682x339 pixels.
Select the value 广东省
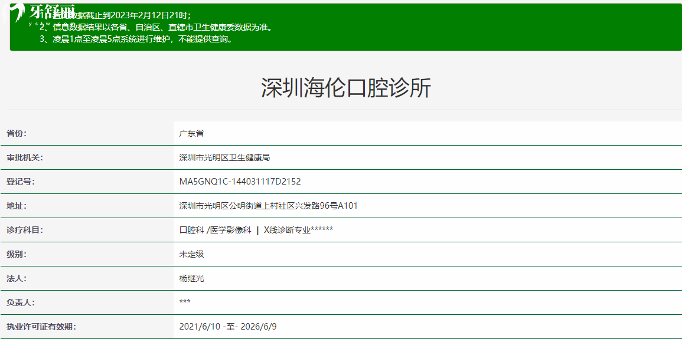pyautogui.click(x=191, y=133)
